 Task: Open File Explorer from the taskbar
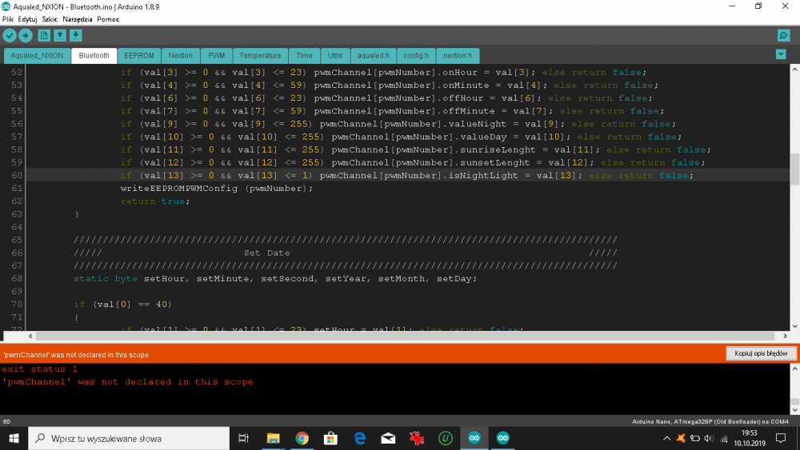(x=273, y=438)
